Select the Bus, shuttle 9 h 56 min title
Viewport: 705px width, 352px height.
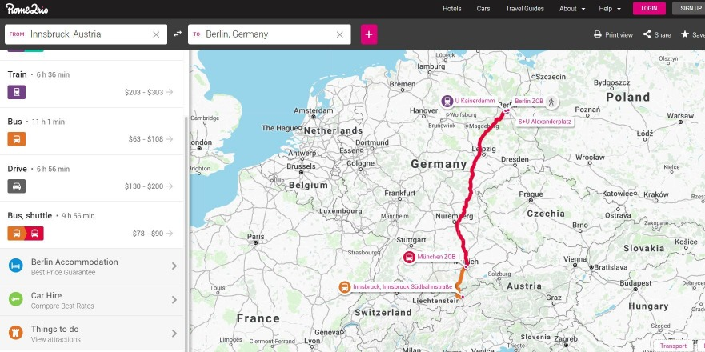coord(51,215)
